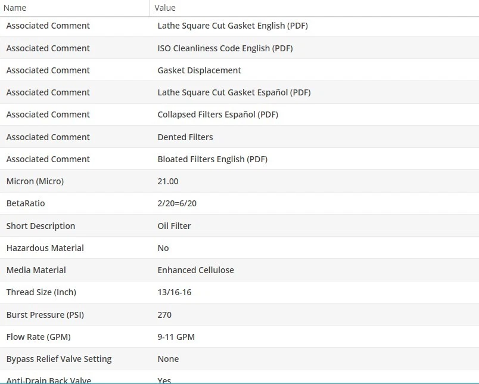Click the Value column header

coord(165,8)
